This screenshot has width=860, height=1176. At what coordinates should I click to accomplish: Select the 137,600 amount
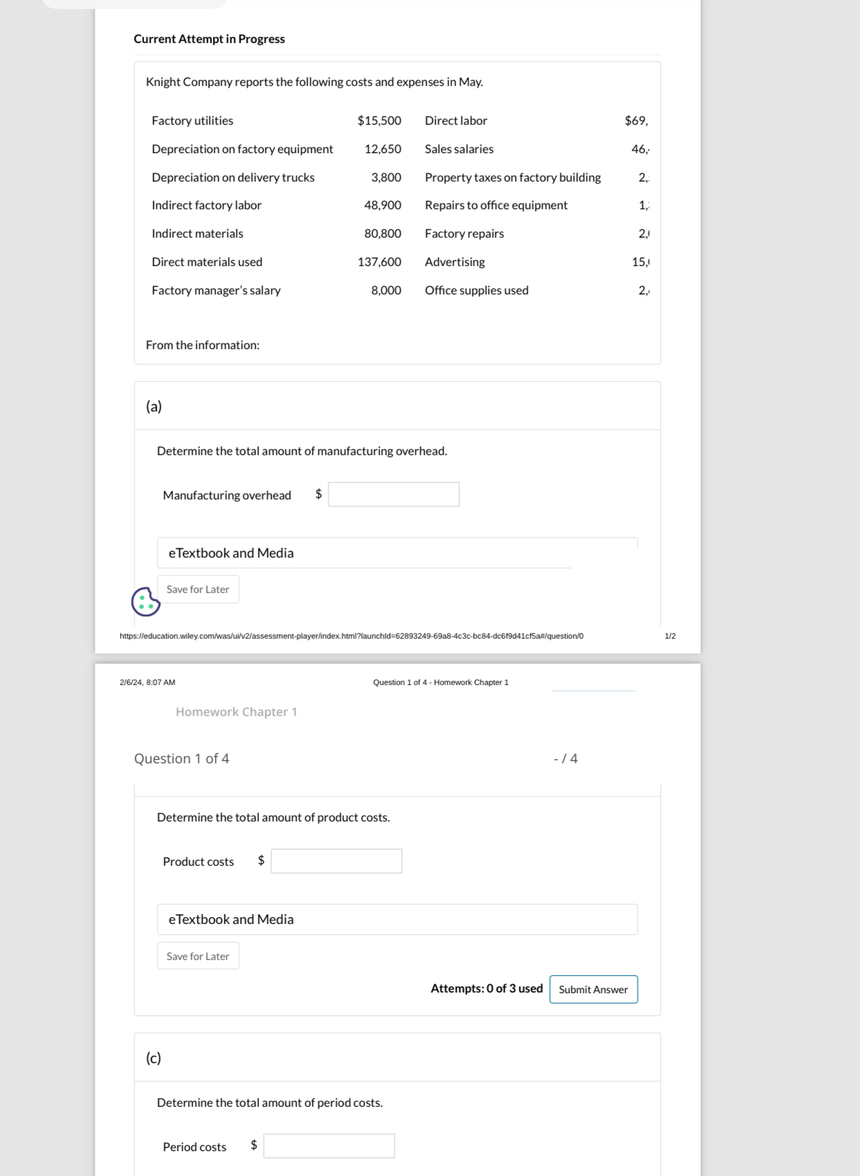[x=379, y=262]
